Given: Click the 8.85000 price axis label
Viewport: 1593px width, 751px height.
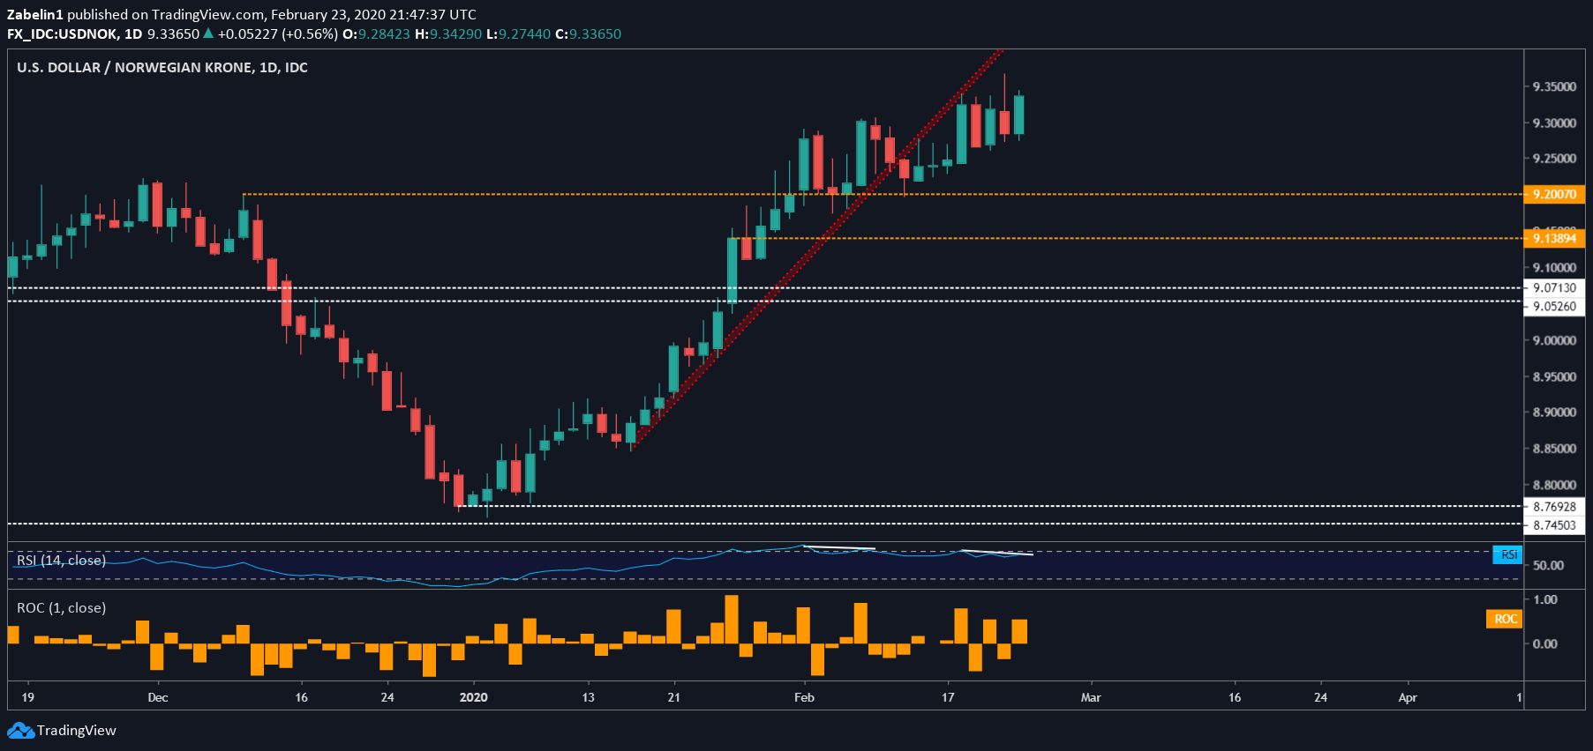Looking at the screenshot, I should click(x=1554, y=449).
